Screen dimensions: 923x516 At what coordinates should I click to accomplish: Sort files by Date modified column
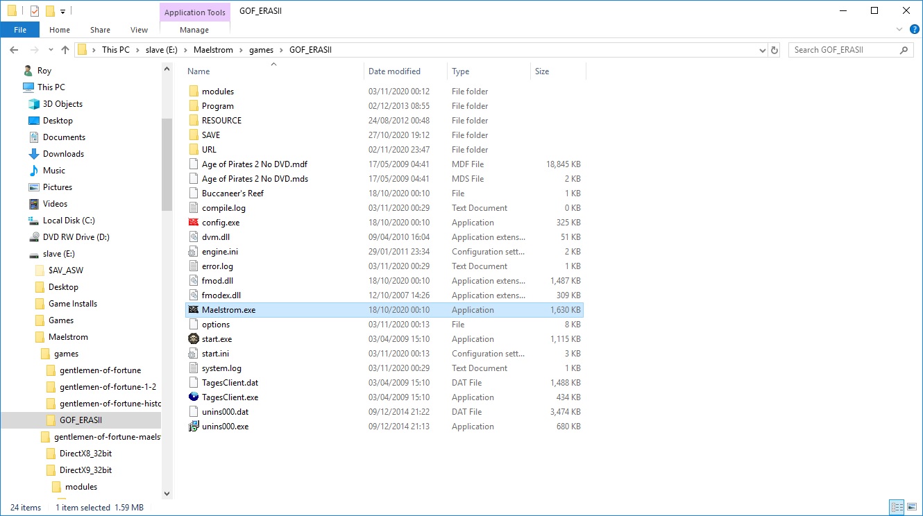click(x=405, y=71)
